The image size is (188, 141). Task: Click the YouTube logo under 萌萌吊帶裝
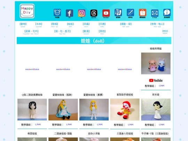coord(156,80)
